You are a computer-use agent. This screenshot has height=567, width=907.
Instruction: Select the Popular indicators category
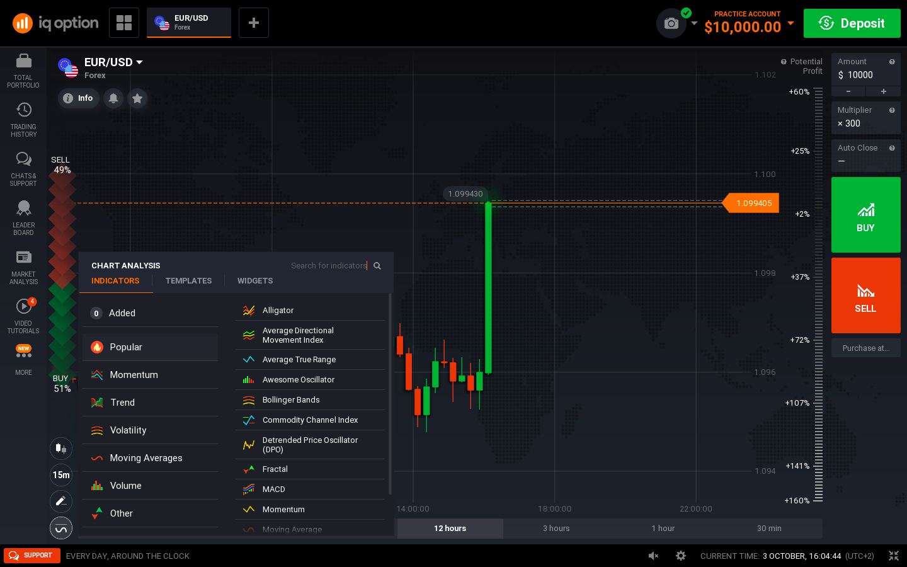point(151,347)
